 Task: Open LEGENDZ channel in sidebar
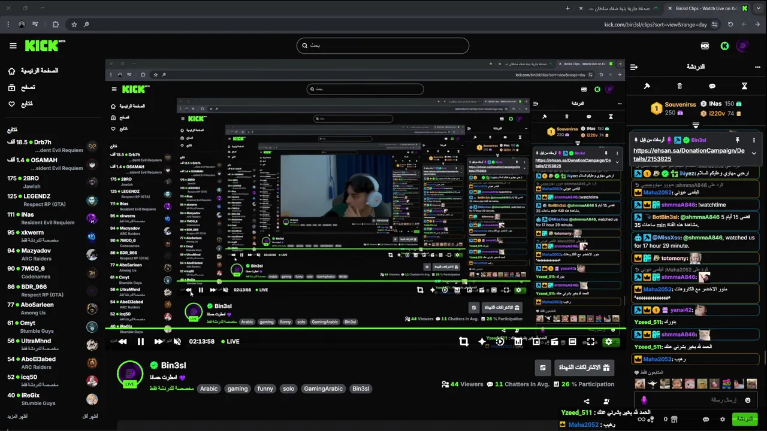pos(52,200)
